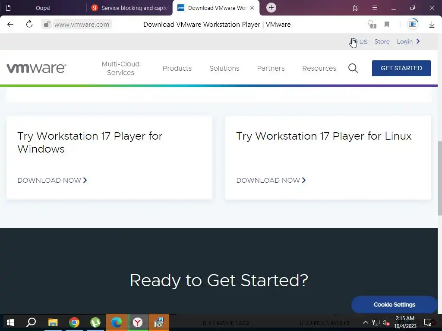Open the Windows Start menu
The height and width of the screenshot is (331, 442).
[x=10, y=322]
